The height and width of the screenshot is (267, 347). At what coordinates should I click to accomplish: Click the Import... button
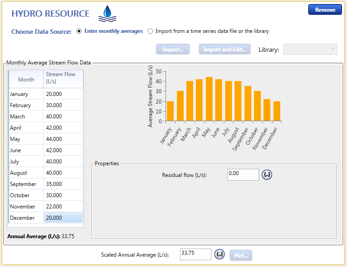pyautogui.click(x=172, y=49)
